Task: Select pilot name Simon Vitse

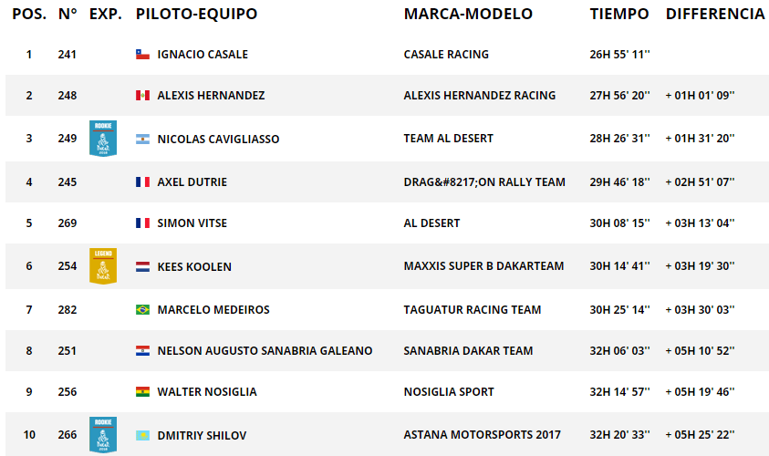Action: coord(192,223)
